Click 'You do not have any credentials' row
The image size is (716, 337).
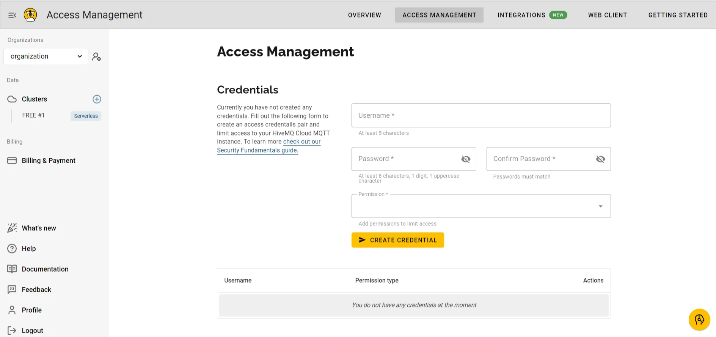(x=414, y=305)
